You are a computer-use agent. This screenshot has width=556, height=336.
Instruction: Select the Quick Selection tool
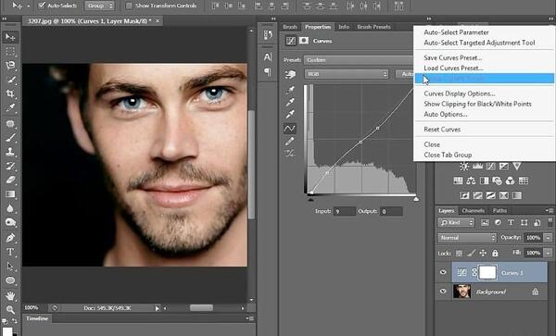[x=10, y=80]
